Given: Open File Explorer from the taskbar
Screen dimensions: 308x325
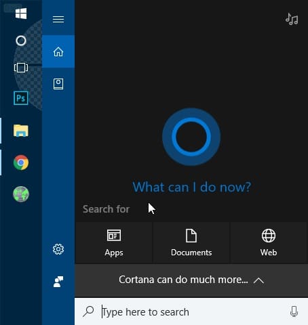Looking at the screenshot, I should [x=21, y=131].
